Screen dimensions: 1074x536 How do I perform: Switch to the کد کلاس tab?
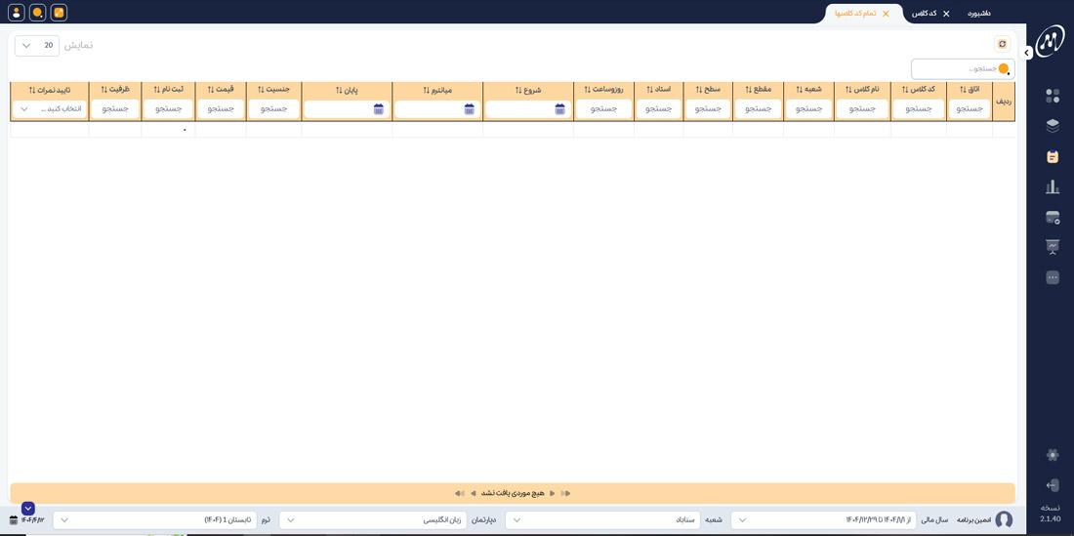tap(924, 14)
